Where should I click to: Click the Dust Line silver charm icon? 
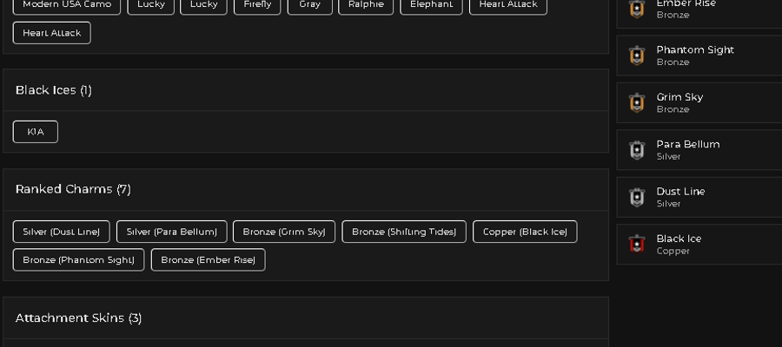pyautogui.click(x=637, y=197)
